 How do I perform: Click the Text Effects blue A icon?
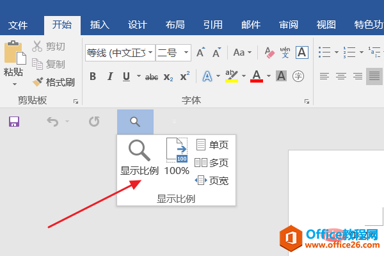click(207, 76)
